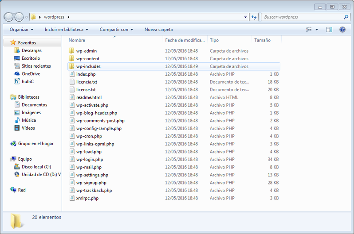Screen dimensions: 354x234
Task: Select Disco local (C:) drive
Action: click(32, 167)
